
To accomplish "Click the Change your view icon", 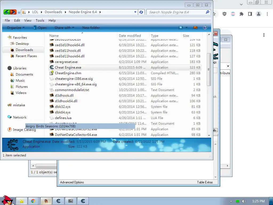I will (181, 27).
